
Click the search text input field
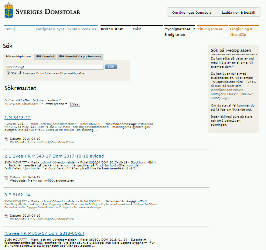[x=54, y=67]
